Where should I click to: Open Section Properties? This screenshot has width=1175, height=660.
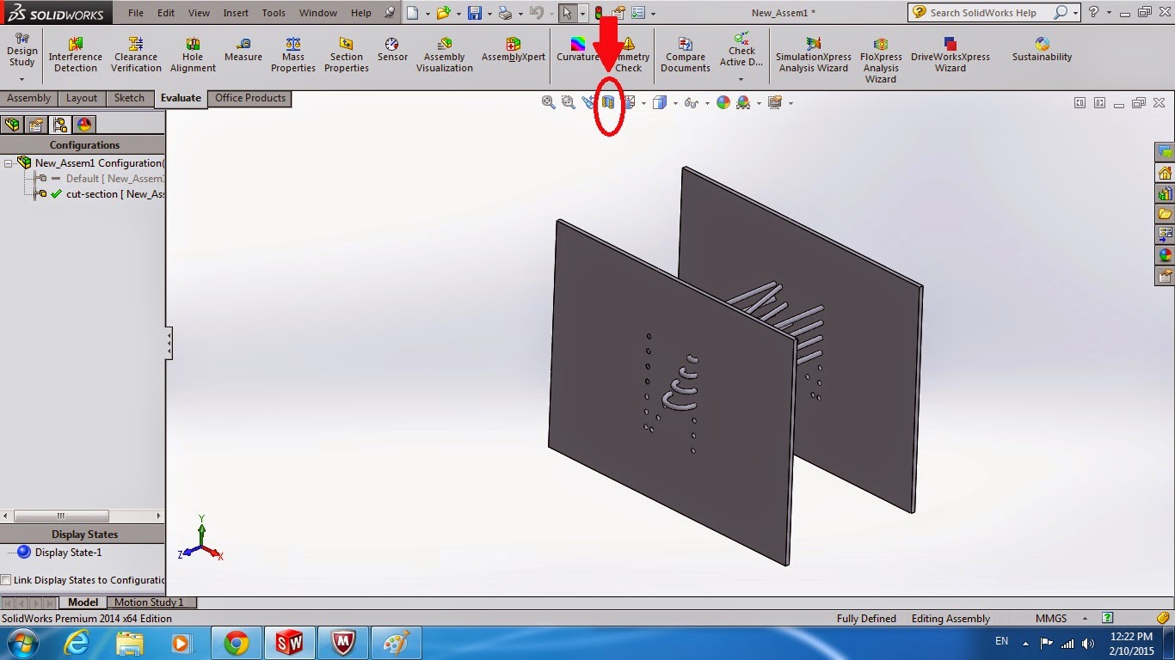[x=347, y=55]
